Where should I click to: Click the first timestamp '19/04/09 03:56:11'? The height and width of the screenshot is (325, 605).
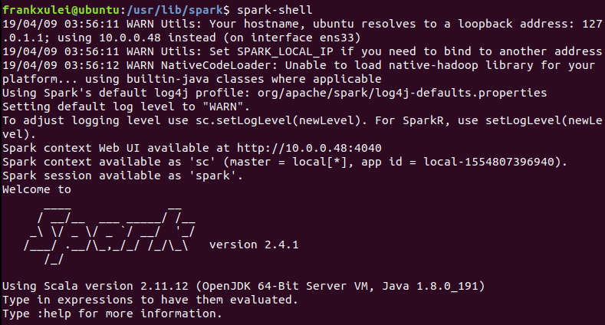point(61,24)
